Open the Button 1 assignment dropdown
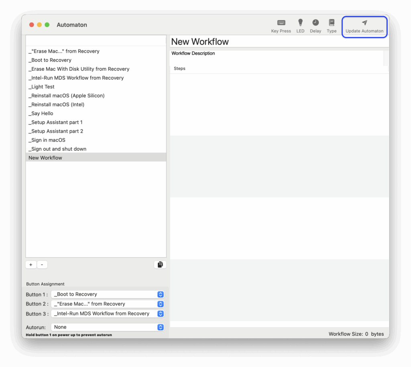 pyautogui.click(x=108, y=294)
